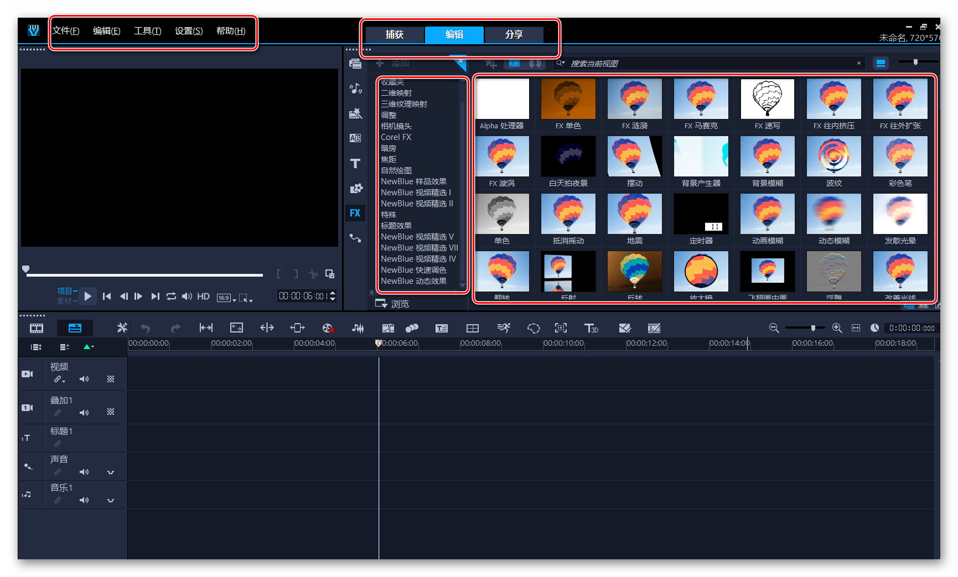958x577 pixels.
Task: Click the stretch tool icon
Action: coord(237,328)
